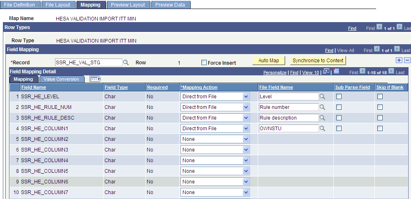Delete Field Mapping row with minus icon
Screen dimensions: 411x199
[x=407, y=60]
